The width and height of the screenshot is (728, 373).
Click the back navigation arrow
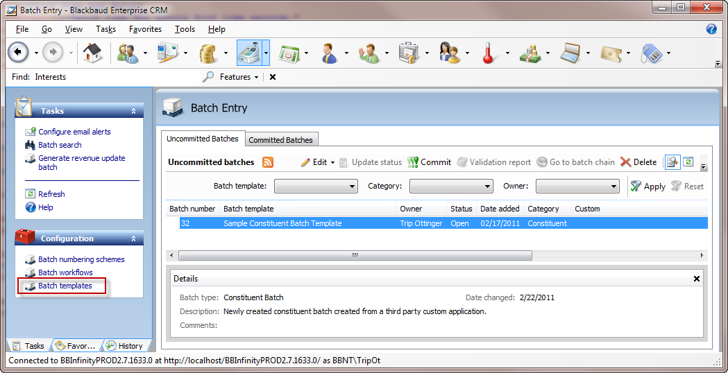click(18, 53)
